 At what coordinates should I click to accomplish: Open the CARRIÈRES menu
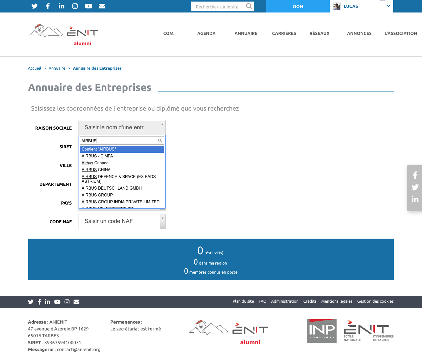click(284, 33)
